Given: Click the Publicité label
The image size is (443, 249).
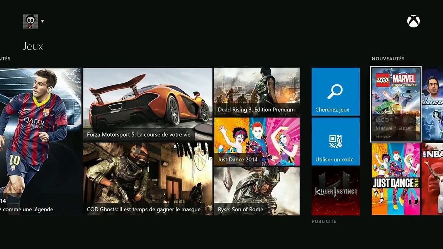Looking at the screenshot, I should 324,221.
